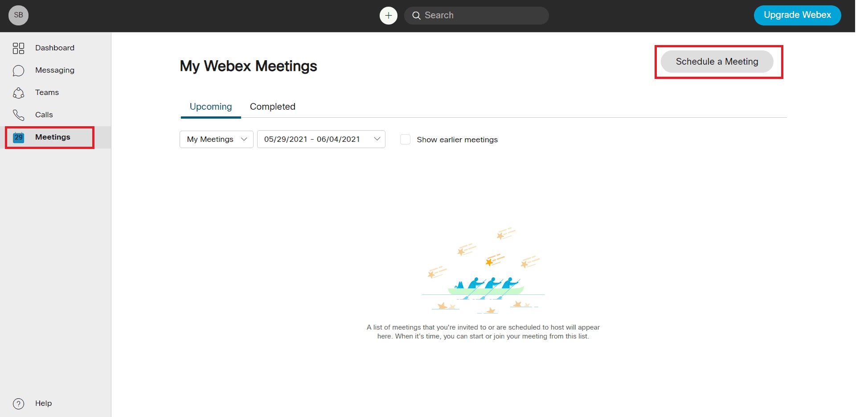Click the search magnifier icon
Image resolution: width=856 pixels, height=417 pixels.
[x=416, y=16]
